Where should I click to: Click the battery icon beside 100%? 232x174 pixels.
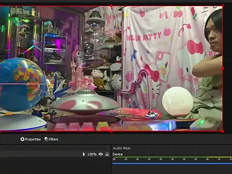click(x=84, y=154)
